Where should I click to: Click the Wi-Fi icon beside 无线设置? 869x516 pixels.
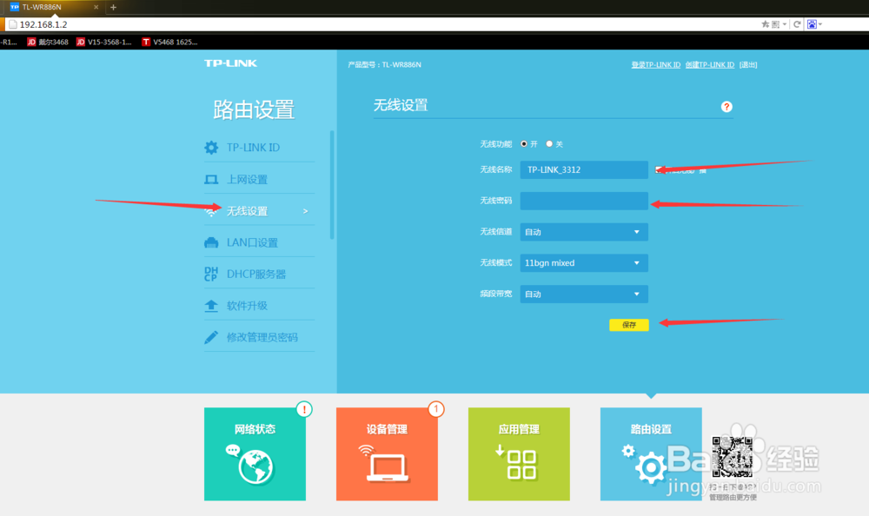coord(211,211)
